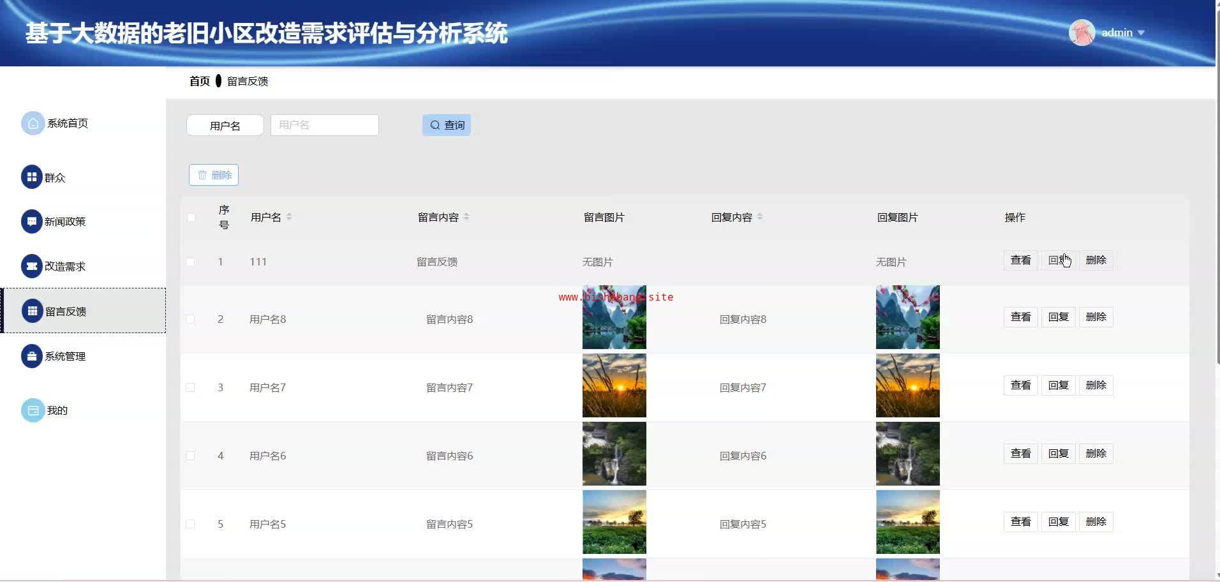Image resolution: width=1220 pixels, height=582 pixels.
Task: Click the 留言反馈 grid icon
Action: coord(33,311)
